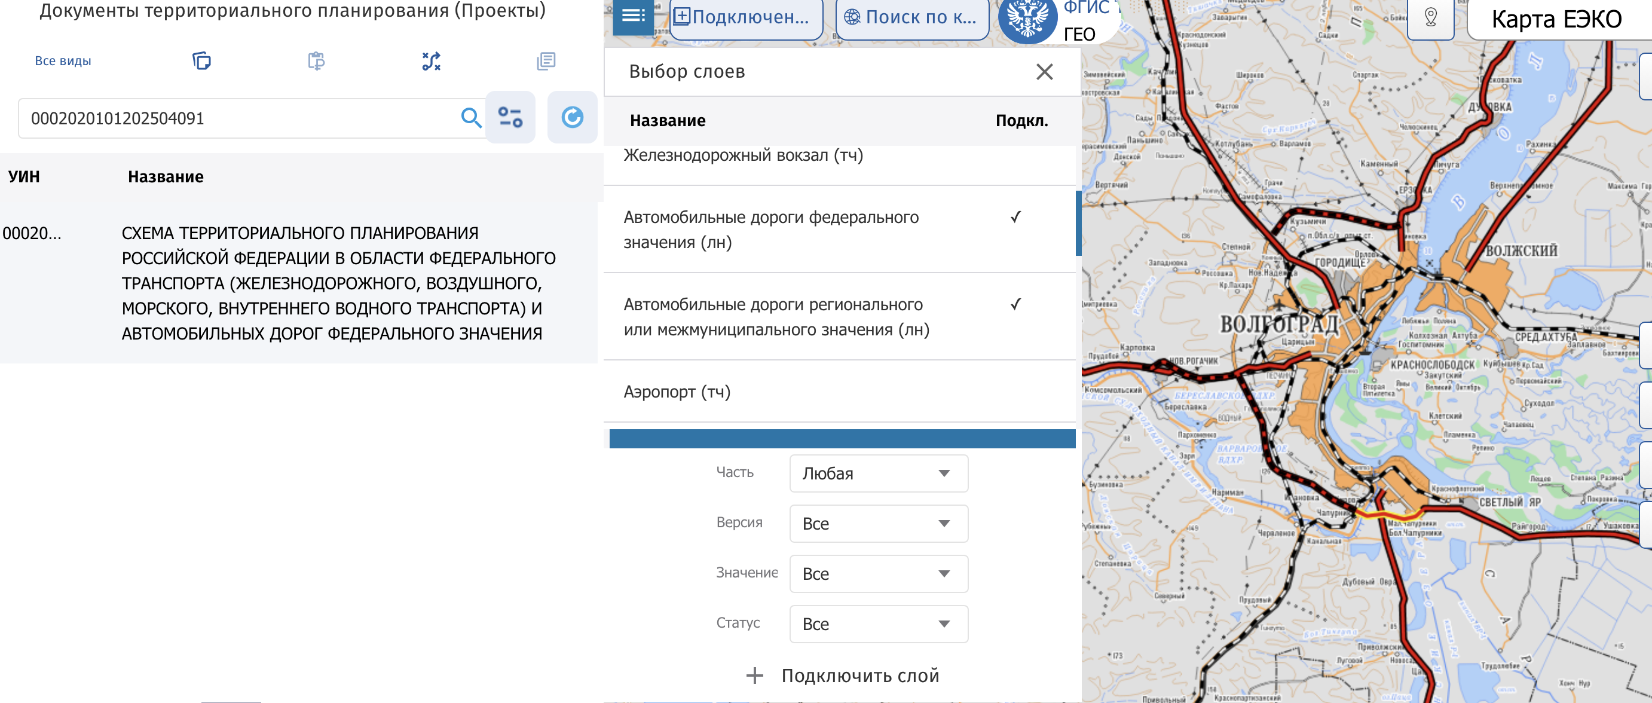Click the refresh results button
This screenshot has height=703, width=1652.
[x=572, y=117]
